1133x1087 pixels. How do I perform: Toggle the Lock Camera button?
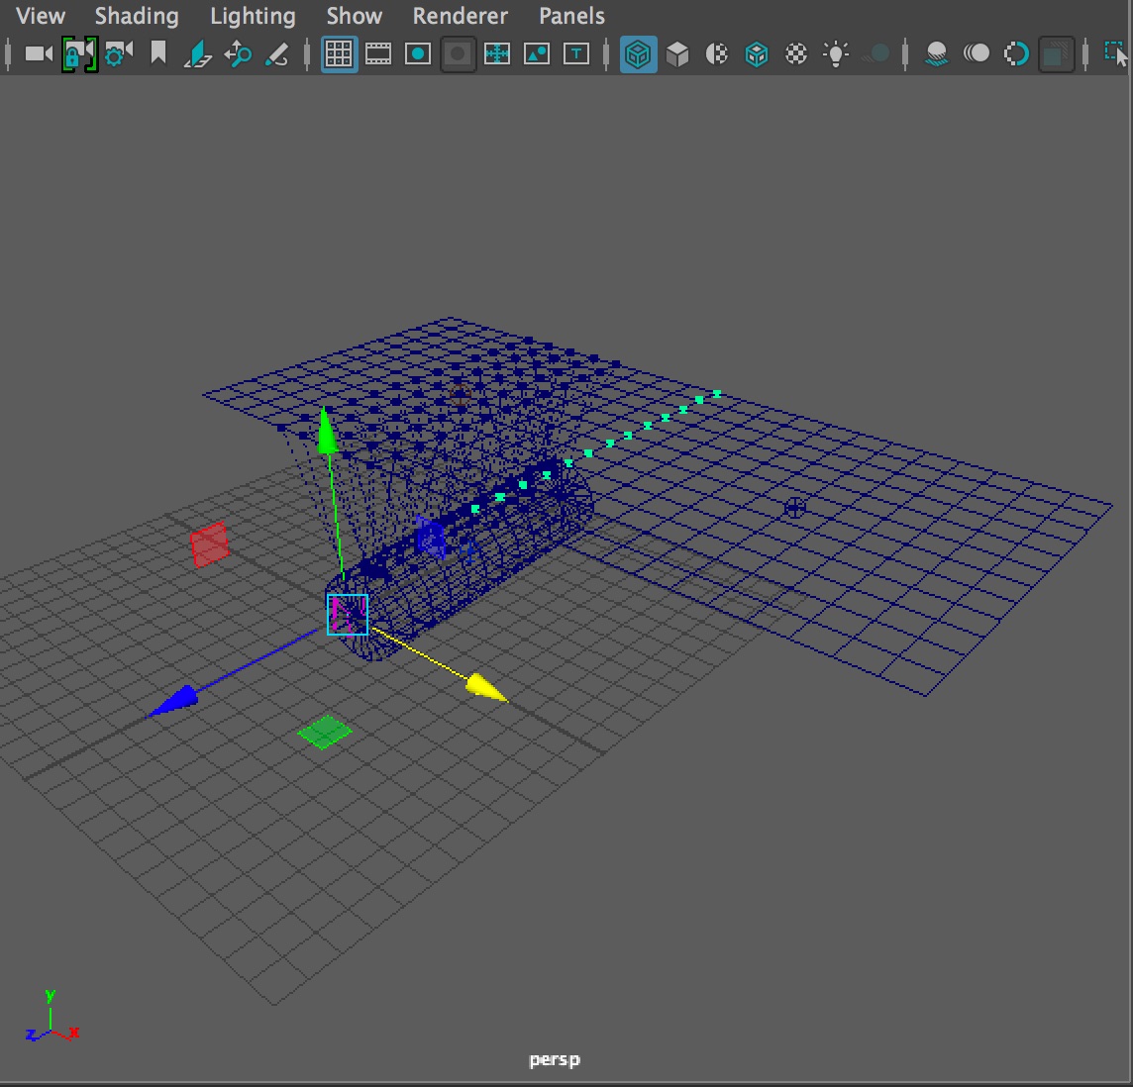(78, 53)
